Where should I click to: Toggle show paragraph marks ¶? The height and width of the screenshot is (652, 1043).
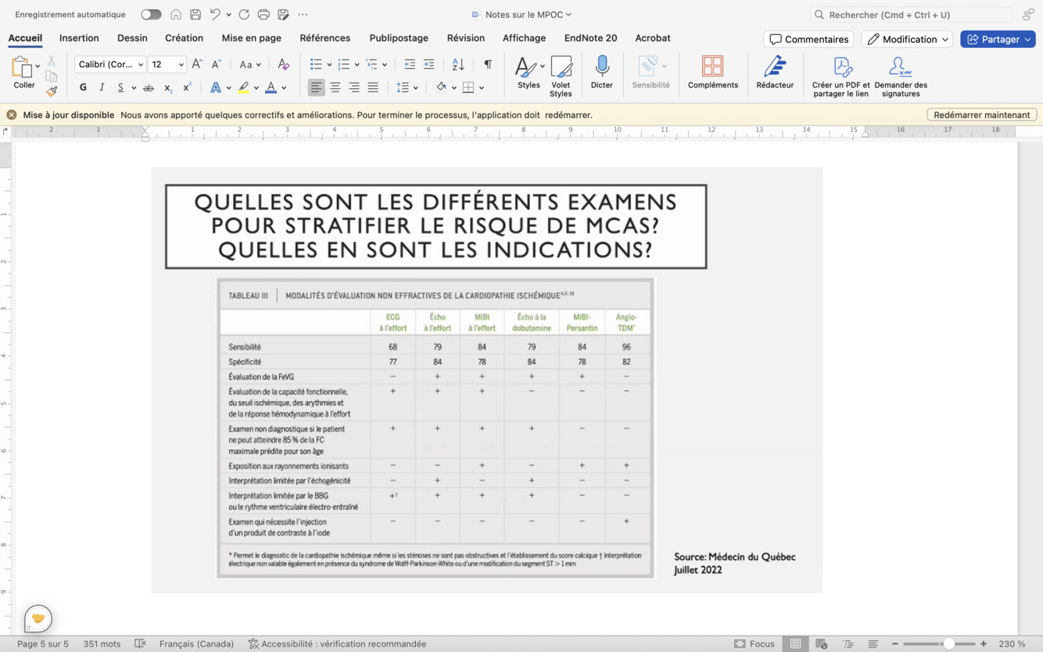488,65
